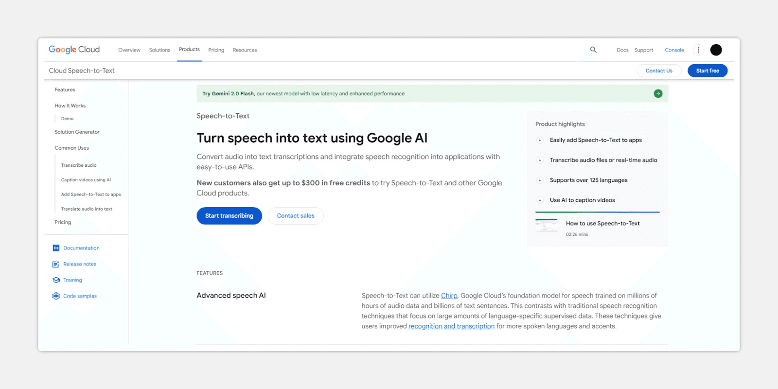The width and height of the screenshot is (778, 389).
Task: Click the search magnifier icon
Action: tap(593, 50)
